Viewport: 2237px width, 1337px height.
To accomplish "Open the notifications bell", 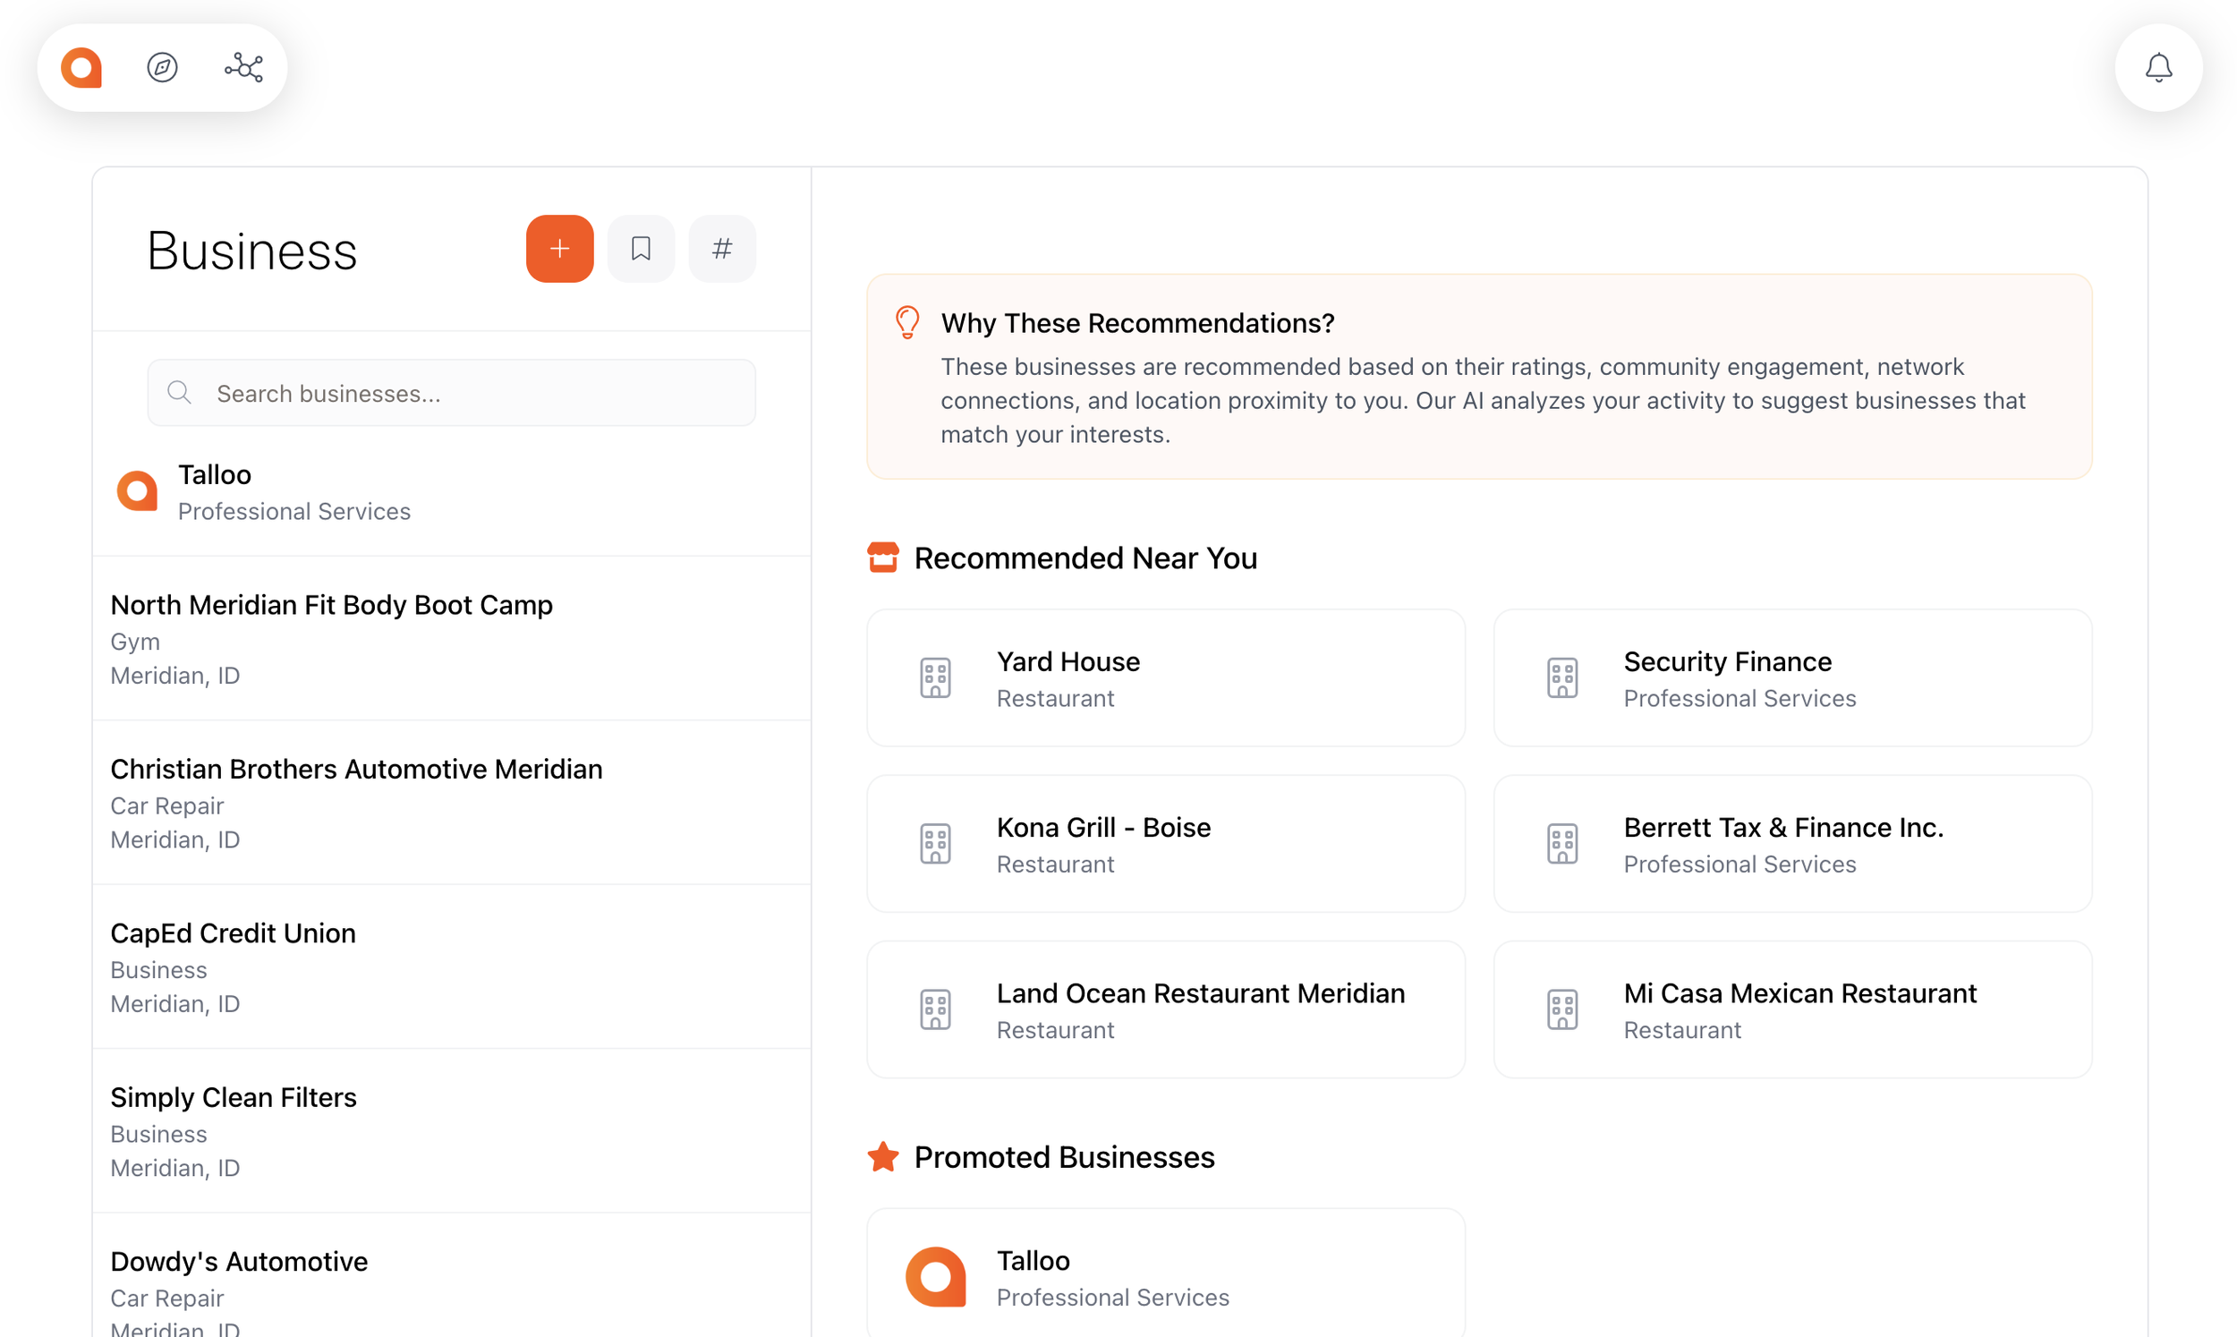I will pyautogui.click(x=2157, y=68).
